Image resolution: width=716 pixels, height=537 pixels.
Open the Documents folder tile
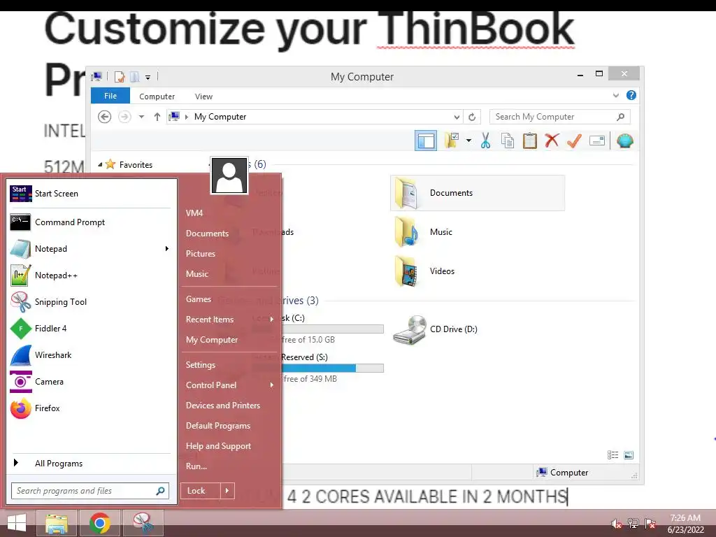[x=478, y=193]
